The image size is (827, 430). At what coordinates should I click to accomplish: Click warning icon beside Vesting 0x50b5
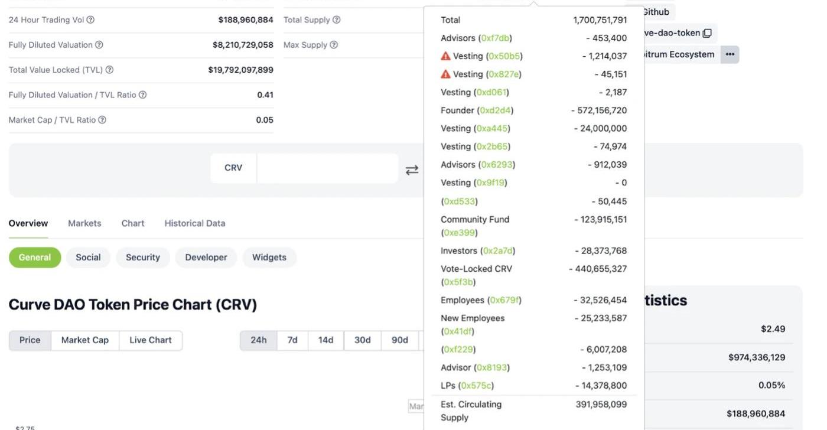[445, 56]
